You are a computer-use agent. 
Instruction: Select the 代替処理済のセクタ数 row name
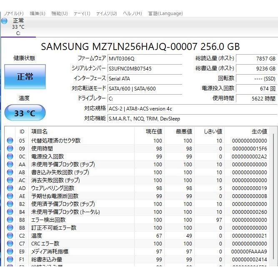coord(56,140)
